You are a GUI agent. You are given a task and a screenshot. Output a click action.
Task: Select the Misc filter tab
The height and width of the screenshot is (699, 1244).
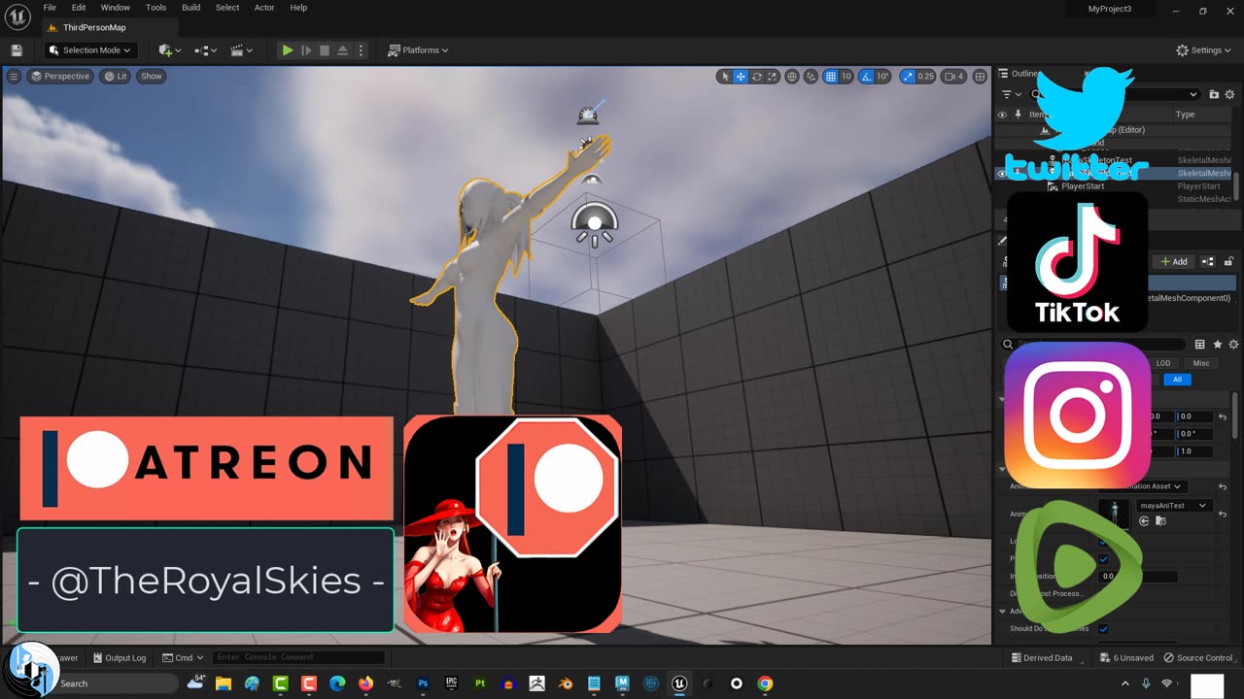[x=1201, y=363]
